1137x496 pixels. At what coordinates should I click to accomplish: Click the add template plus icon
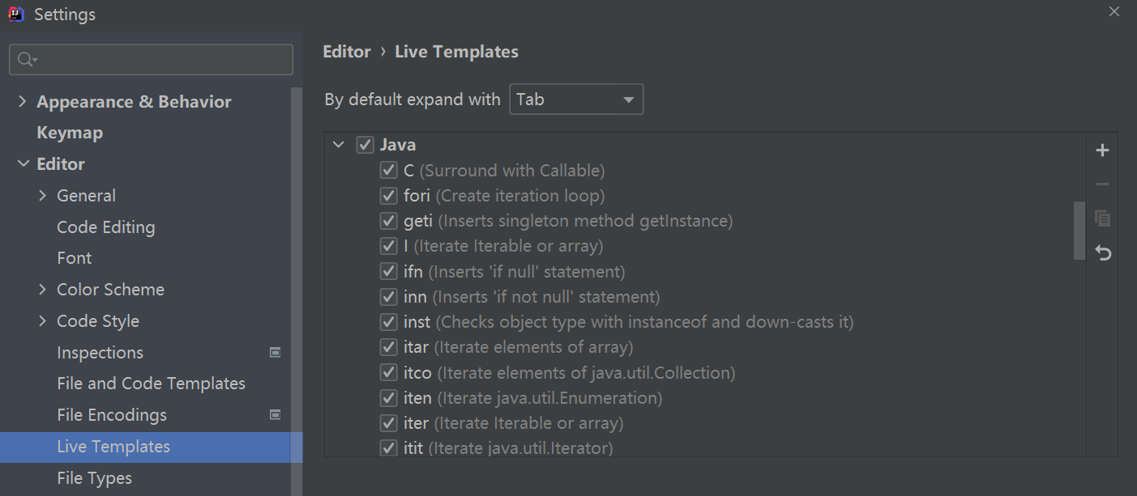[x=1102, y=150]
